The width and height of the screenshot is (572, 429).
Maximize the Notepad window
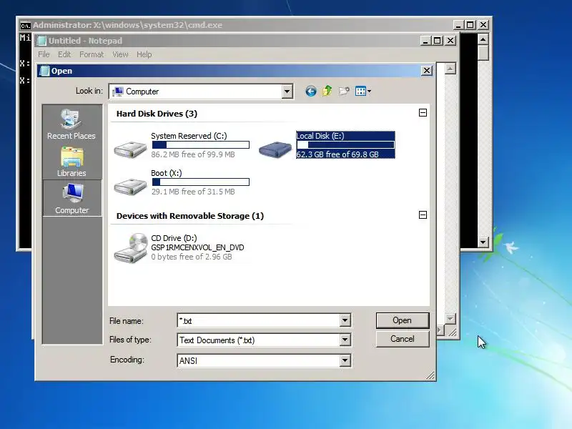click(x=438, y=41)
